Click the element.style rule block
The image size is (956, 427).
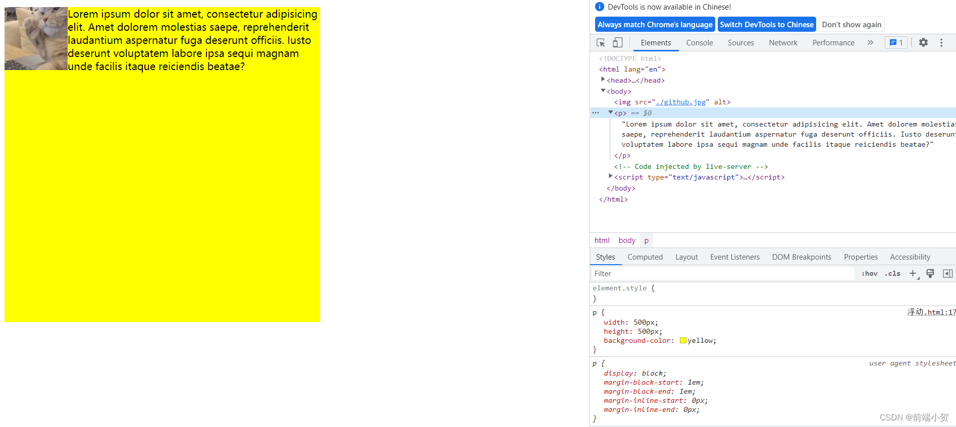(x=773, y=293)
